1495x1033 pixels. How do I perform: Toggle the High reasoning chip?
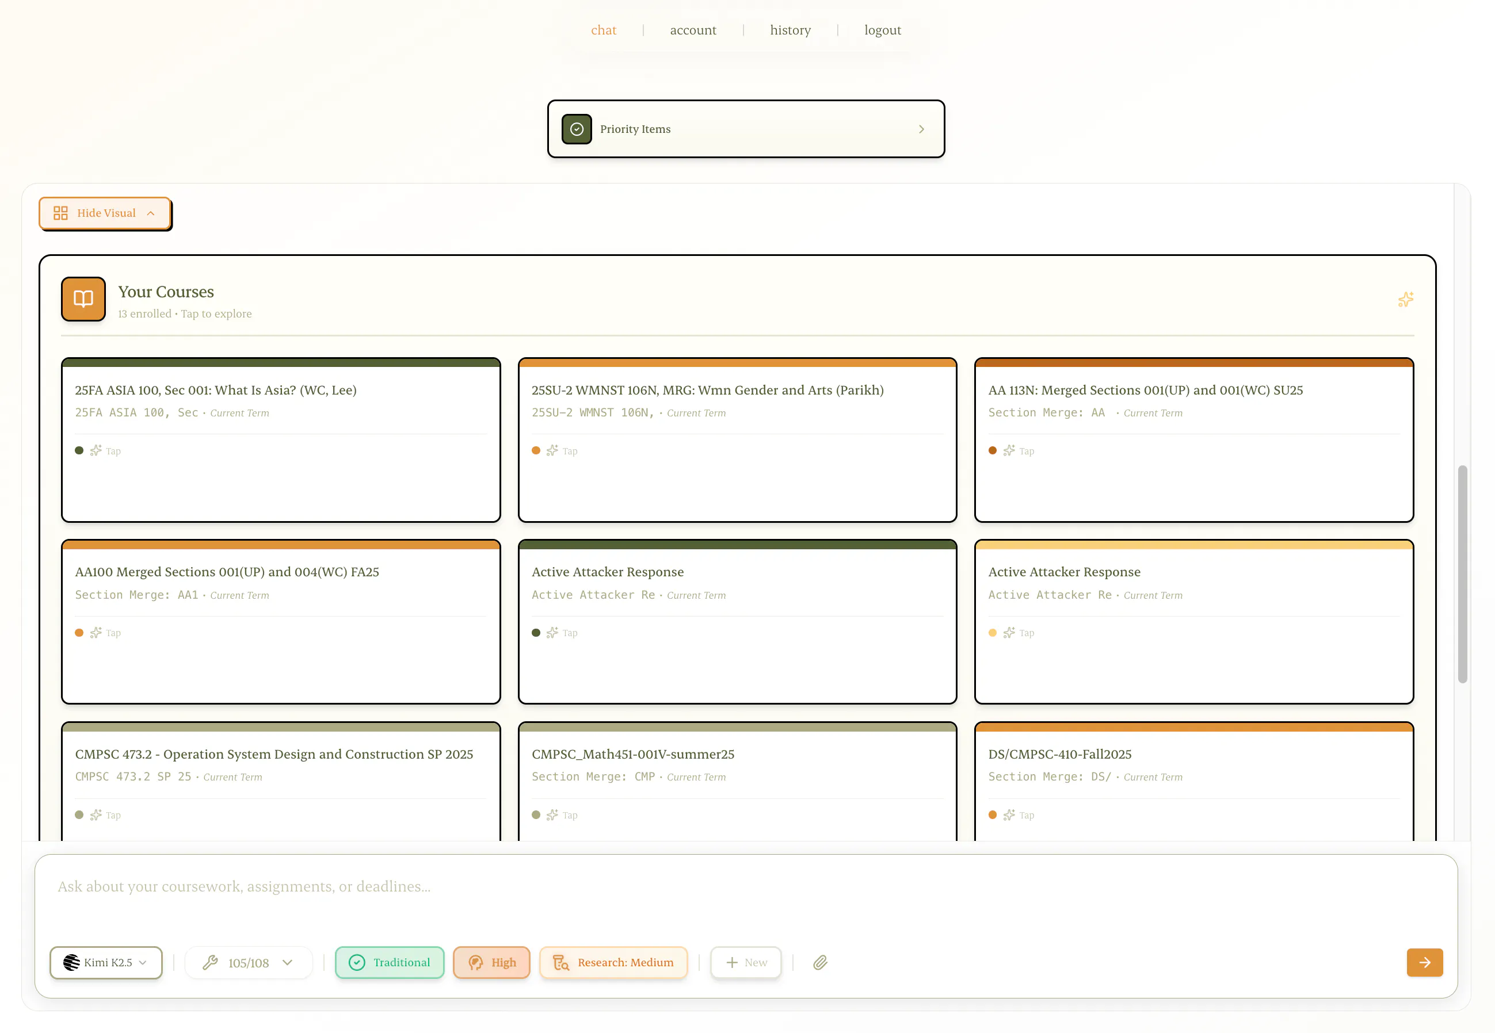(x=491, y=962)
